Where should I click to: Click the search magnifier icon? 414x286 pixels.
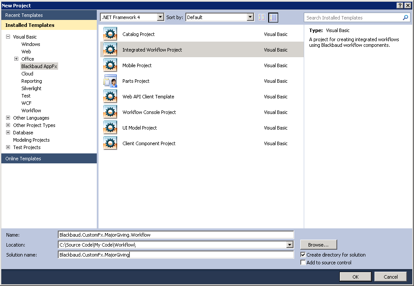404,17
